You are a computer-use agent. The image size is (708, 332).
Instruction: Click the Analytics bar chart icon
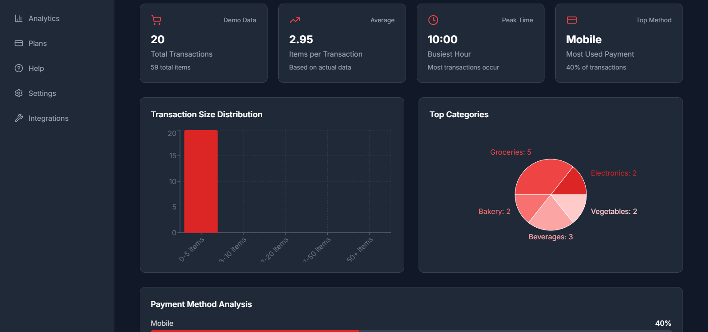pos(19,18)
